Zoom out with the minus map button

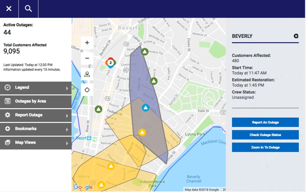coord(87,58)
